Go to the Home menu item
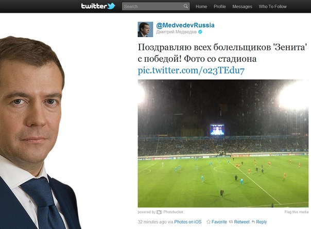Screen dimensions: 311x229 tap(201, 7)
